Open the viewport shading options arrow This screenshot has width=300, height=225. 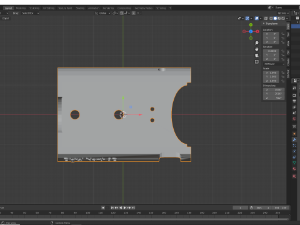point(287,18)
